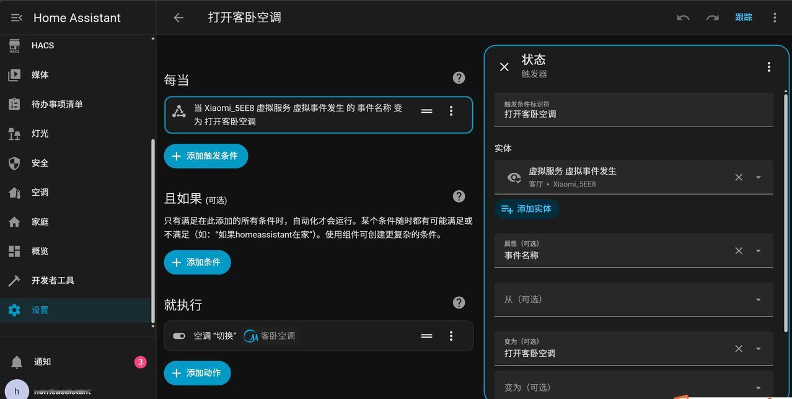Collapse the sidebar with the hamburger toggle

click(15, 17)
